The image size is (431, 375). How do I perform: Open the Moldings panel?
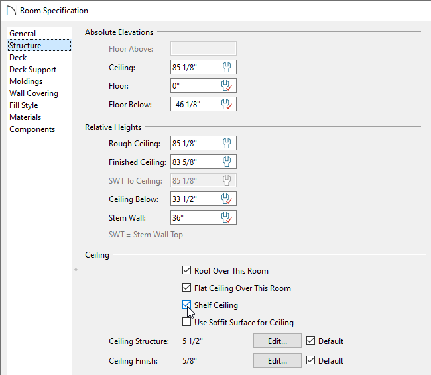click(26, 81)
